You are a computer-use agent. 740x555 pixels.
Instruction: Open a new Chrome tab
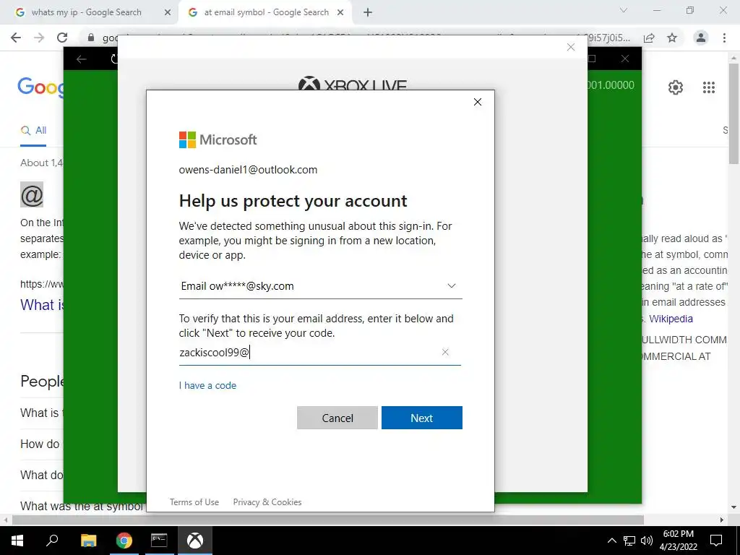[368, 13]
